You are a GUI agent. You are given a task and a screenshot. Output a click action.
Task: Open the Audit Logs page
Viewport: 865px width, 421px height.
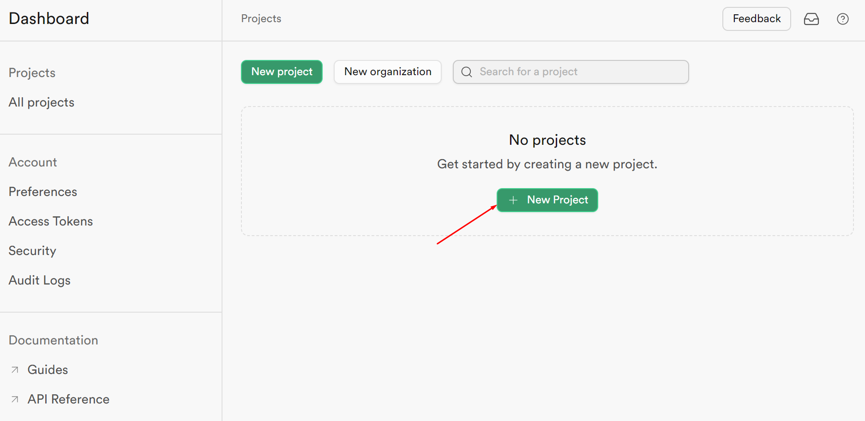[39, 280]
